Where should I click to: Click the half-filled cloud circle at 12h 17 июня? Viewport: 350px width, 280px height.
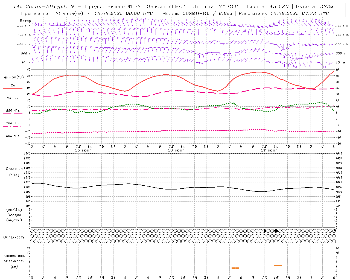click(x=264, y=231)
